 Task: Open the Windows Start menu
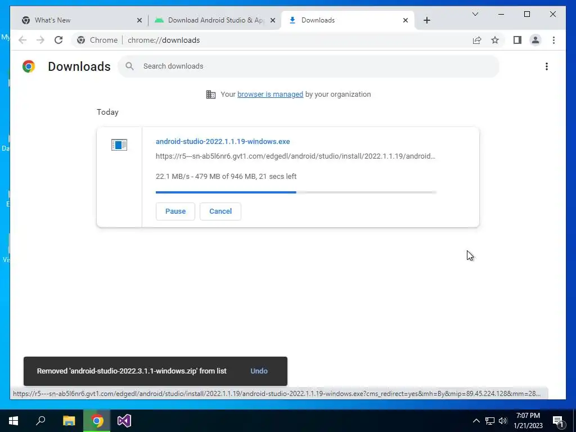coord(13,421)
